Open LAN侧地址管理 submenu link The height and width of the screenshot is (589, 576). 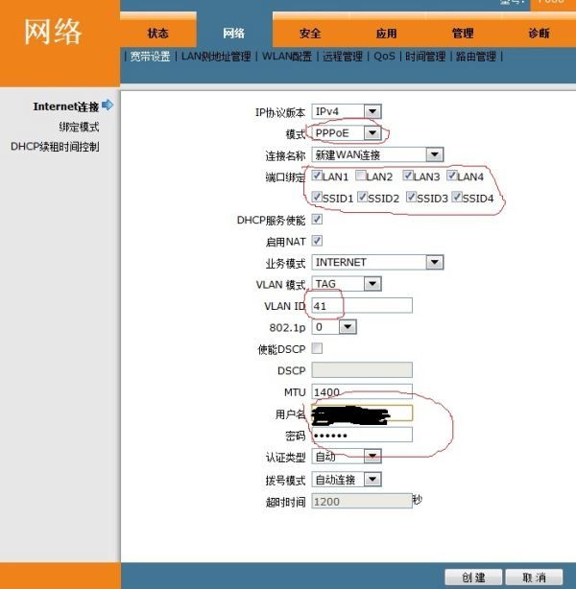pyautogui.click(x=216, y=57)
